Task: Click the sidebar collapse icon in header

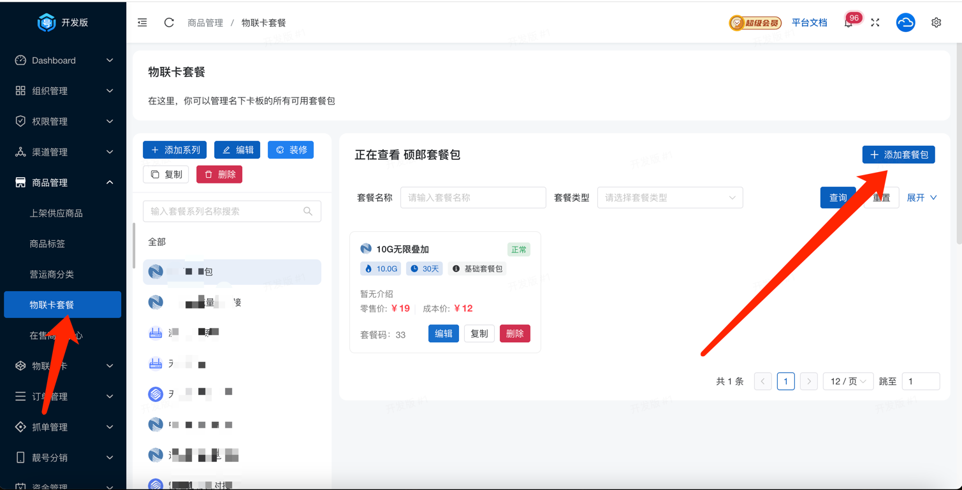Action: pos(142,22)
